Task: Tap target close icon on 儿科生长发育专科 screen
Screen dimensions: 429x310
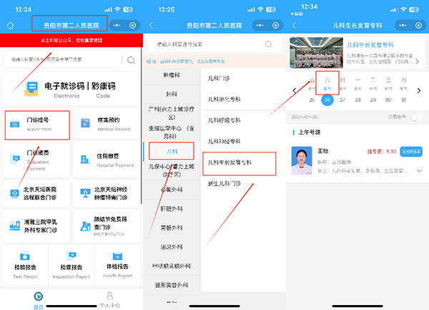Action: click(418, 26)
